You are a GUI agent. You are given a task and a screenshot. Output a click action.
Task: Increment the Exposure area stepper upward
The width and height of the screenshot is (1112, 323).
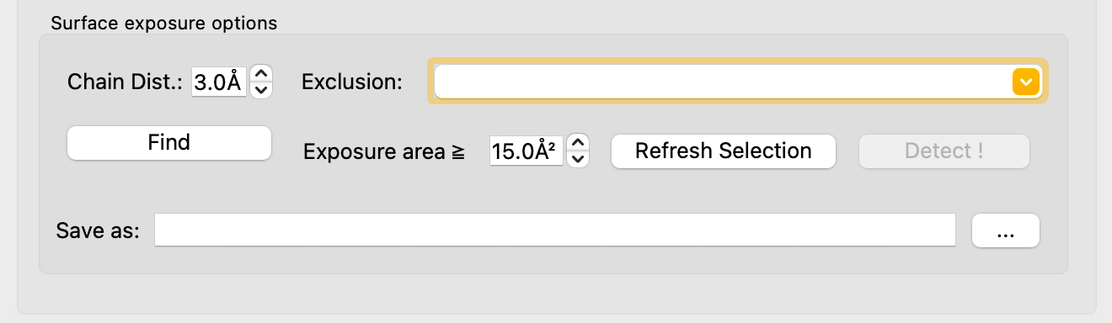click(x=578, y=143)
